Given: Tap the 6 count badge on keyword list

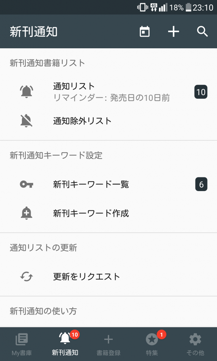Looking at the screenshot, I should point(201,184).
